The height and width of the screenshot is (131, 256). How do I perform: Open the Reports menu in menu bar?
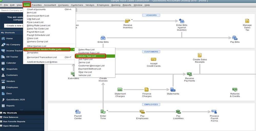coord(127,5)
